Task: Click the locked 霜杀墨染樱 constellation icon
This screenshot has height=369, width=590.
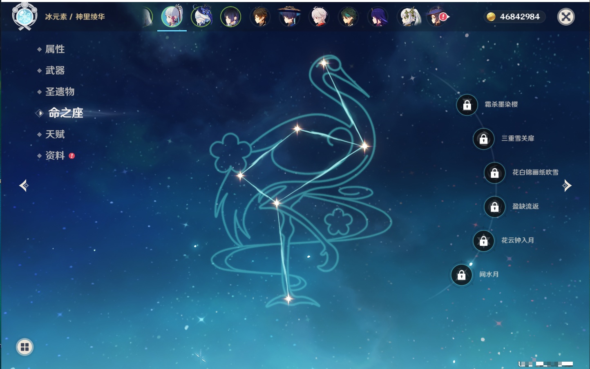Action: [467, 105]
